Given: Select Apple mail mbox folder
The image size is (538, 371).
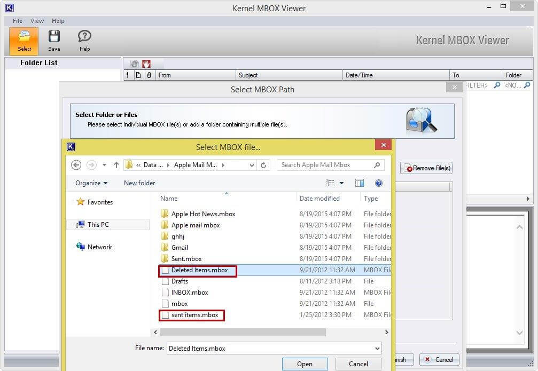Looking at the screenshot, I should click(x=190, y=225).
